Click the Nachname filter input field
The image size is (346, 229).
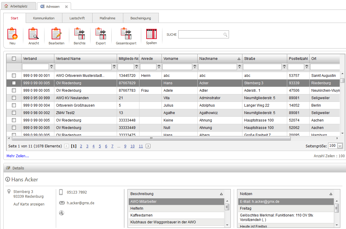click(217, 66)
